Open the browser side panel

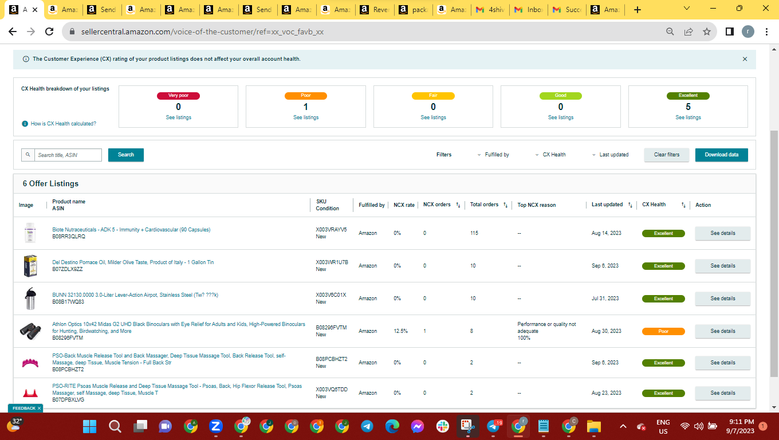[730, 32]
